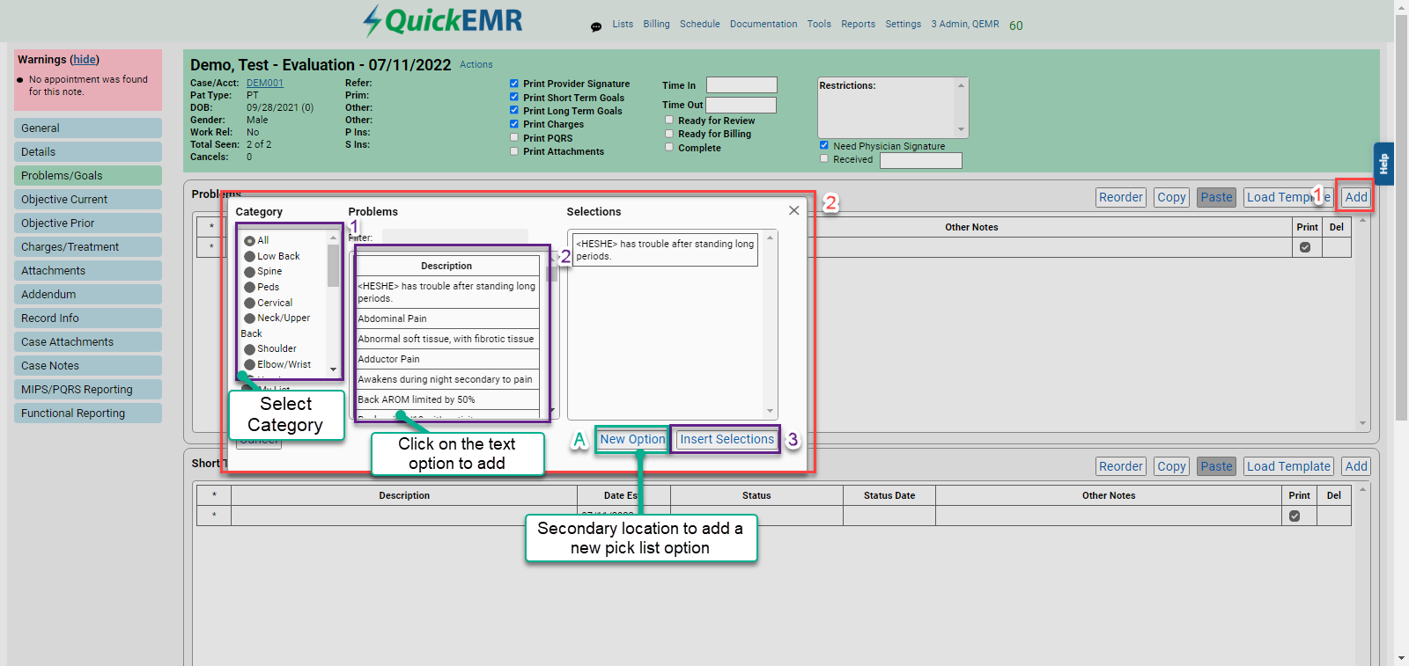
Task: Open Objective Current section
Action: 88,199
